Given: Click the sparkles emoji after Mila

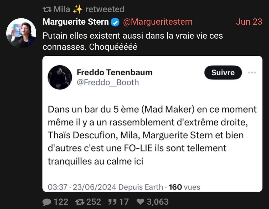Looking at the screenshot, I should (78, 9).
